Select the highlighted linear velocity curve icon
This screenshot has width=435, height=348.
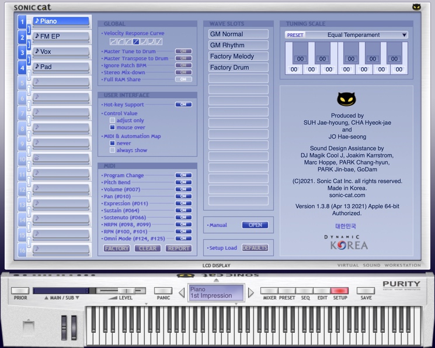point(136,42)
